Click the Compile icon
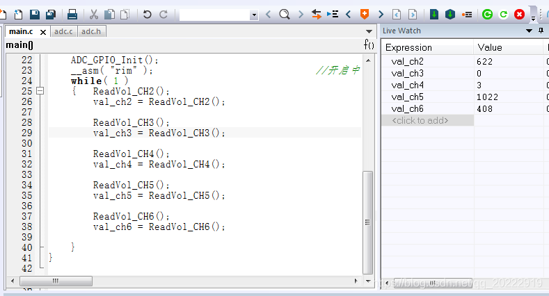 click(x=434, y=15)
